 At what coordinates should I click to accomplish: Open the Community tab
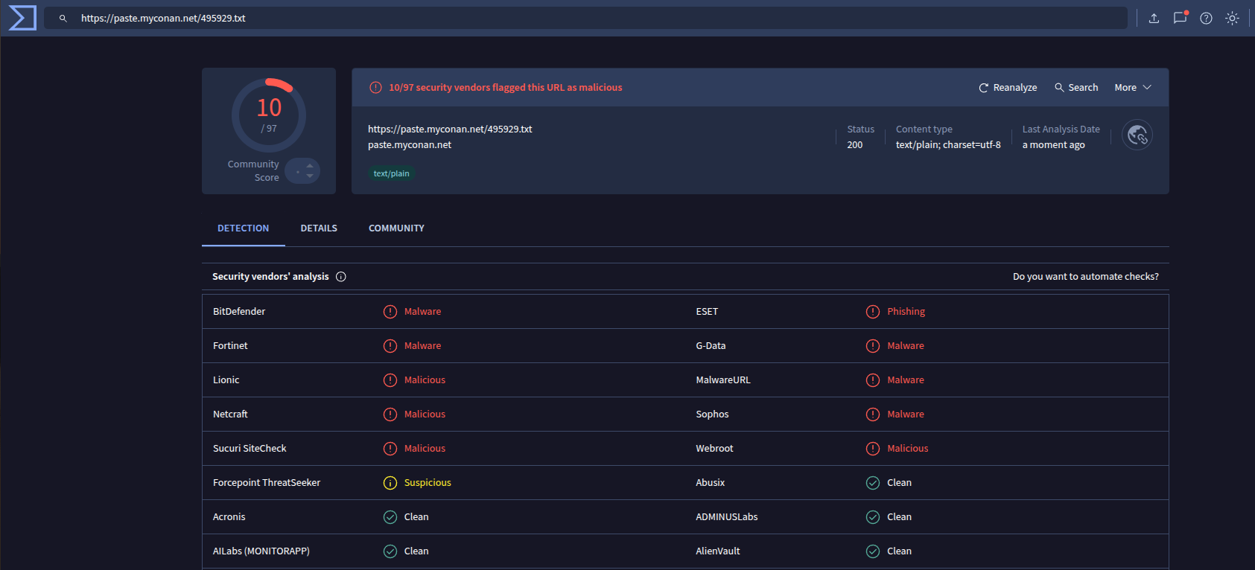click(396, 228)
